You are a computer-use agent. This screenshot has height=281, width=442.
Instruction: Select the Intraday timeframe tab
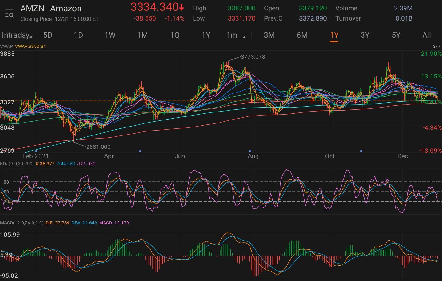pyautogui.click(x=15, y=35)
